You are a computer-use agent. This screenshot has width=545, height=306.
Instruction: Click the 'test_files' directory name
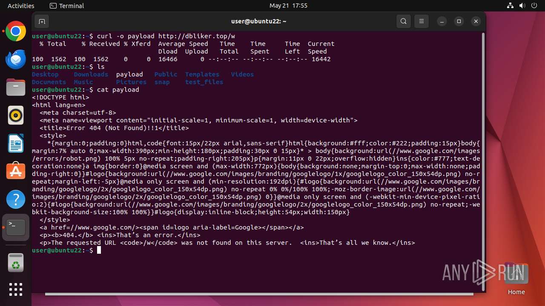pos(204,82)
